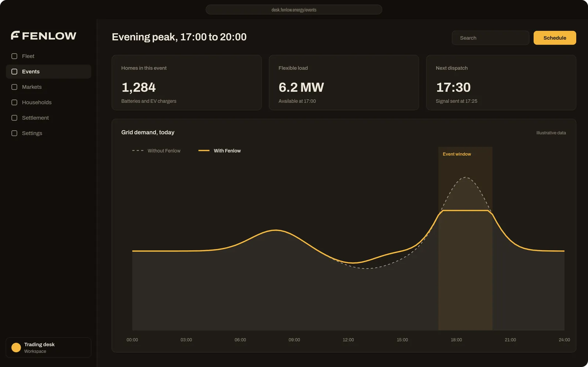Click the Flexible load card label
588x367 pixels.
(293, 68)
